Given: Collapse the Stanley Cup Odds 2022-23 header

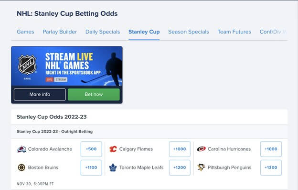Looking at the screenshot, I should click(x=149, y=117).
